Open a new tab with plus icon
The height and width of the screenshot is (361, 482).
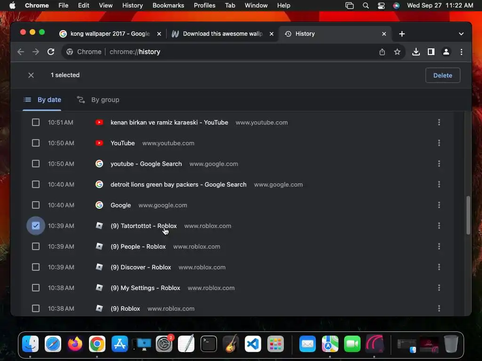(402, 34)
